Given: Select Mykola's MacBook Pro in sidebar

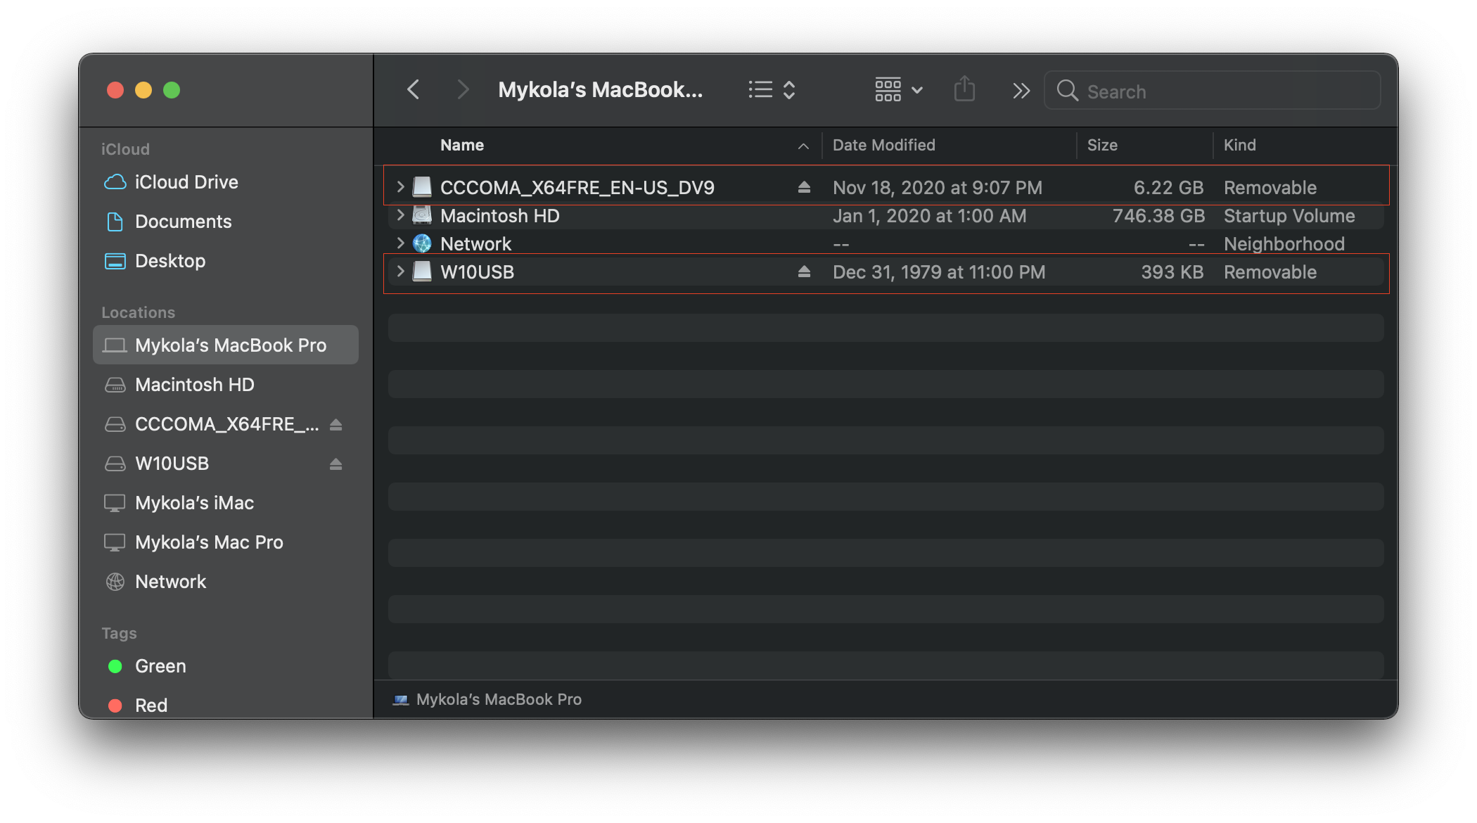Looking at the screenshot, I should coord(223,345).
